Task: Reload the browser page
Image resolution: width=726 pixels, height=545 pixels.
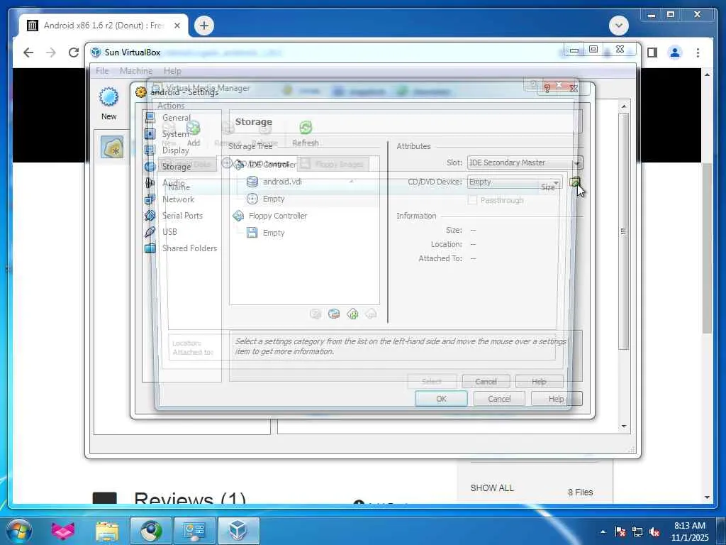Action: 73,53
